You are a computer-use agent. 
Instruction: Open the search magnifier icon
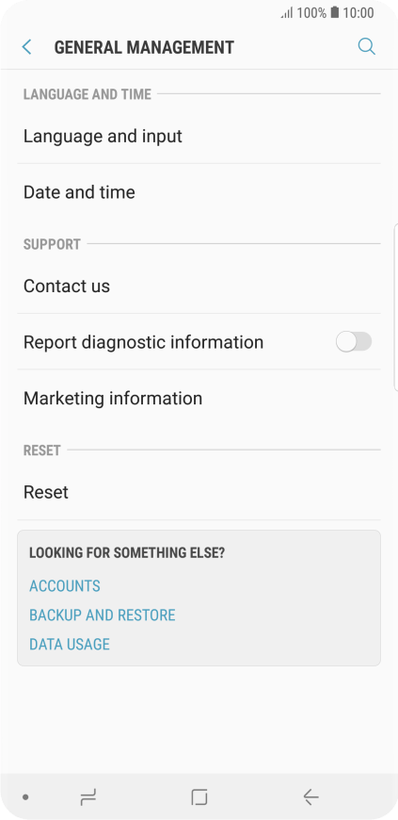pyautogui.click(x=366, y=47)
